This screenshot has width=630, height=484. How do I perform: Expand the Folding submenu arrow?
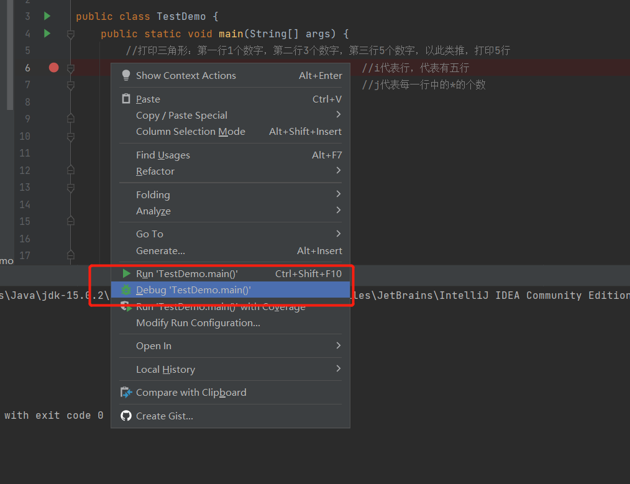pyautogui.click(x=339, y=194)
